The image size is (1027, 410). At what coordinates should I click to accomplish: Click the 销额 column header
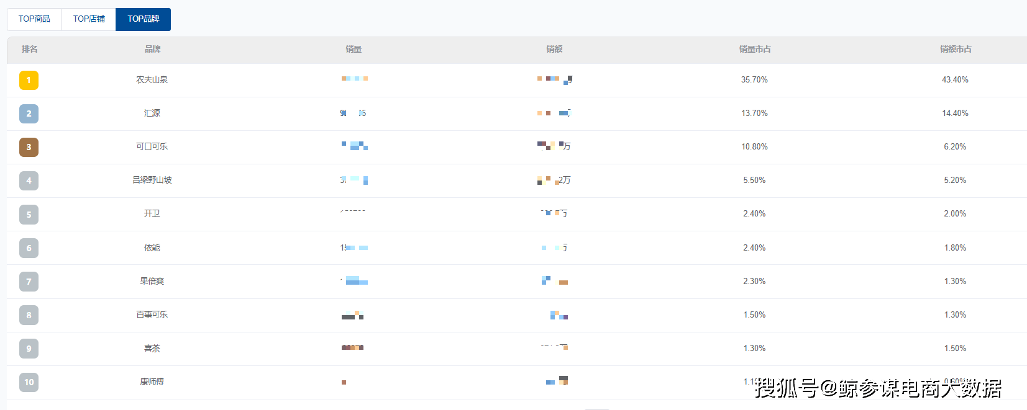(554, 49)
